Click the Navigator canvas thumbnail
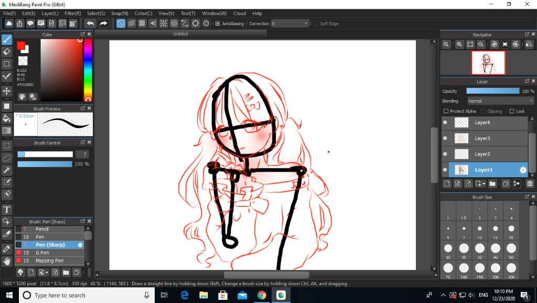Screen dimensions: 537x303 click(x=488, y=63)
